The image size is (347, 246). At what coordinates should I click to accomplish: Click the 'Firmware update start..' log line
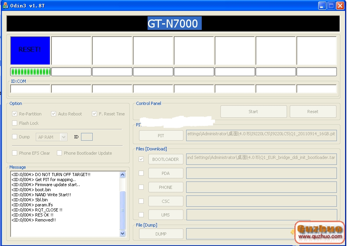tap(46, 185)
